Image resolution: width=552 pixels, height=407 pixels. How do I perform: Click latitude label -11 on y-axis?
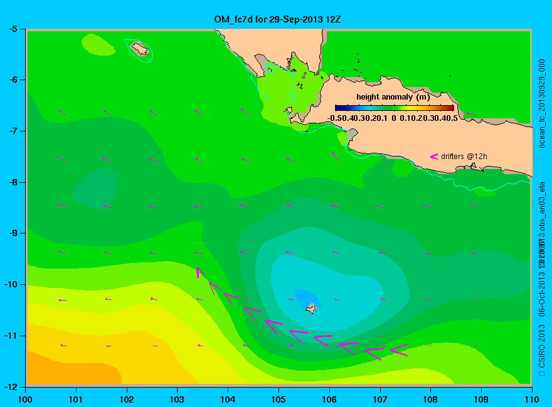[10, 336]
